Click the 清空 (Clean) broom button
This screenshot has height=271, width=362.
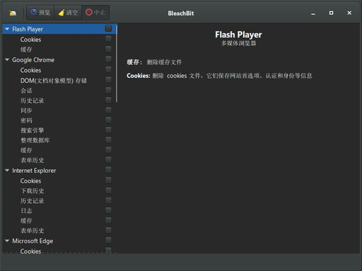point(67,12)
